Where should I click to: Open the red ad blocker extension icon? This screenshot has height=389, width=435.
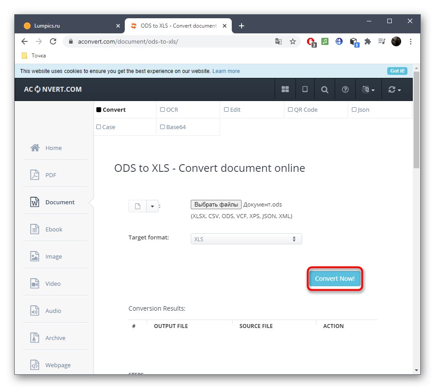pyautogui.click(x=311, y=42)
